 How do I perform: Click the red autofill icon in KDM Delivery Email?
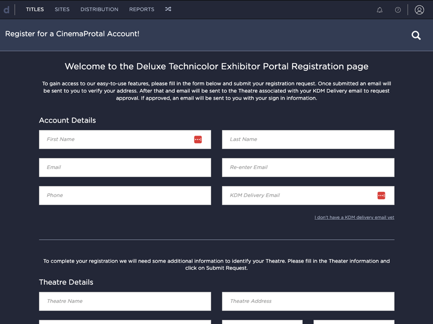(x=381, y=195)
